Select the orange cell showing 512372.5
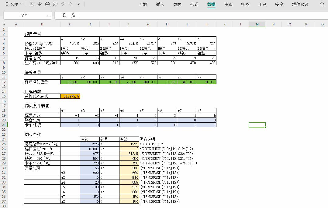328x208 pixels. [x=70, y=96]
